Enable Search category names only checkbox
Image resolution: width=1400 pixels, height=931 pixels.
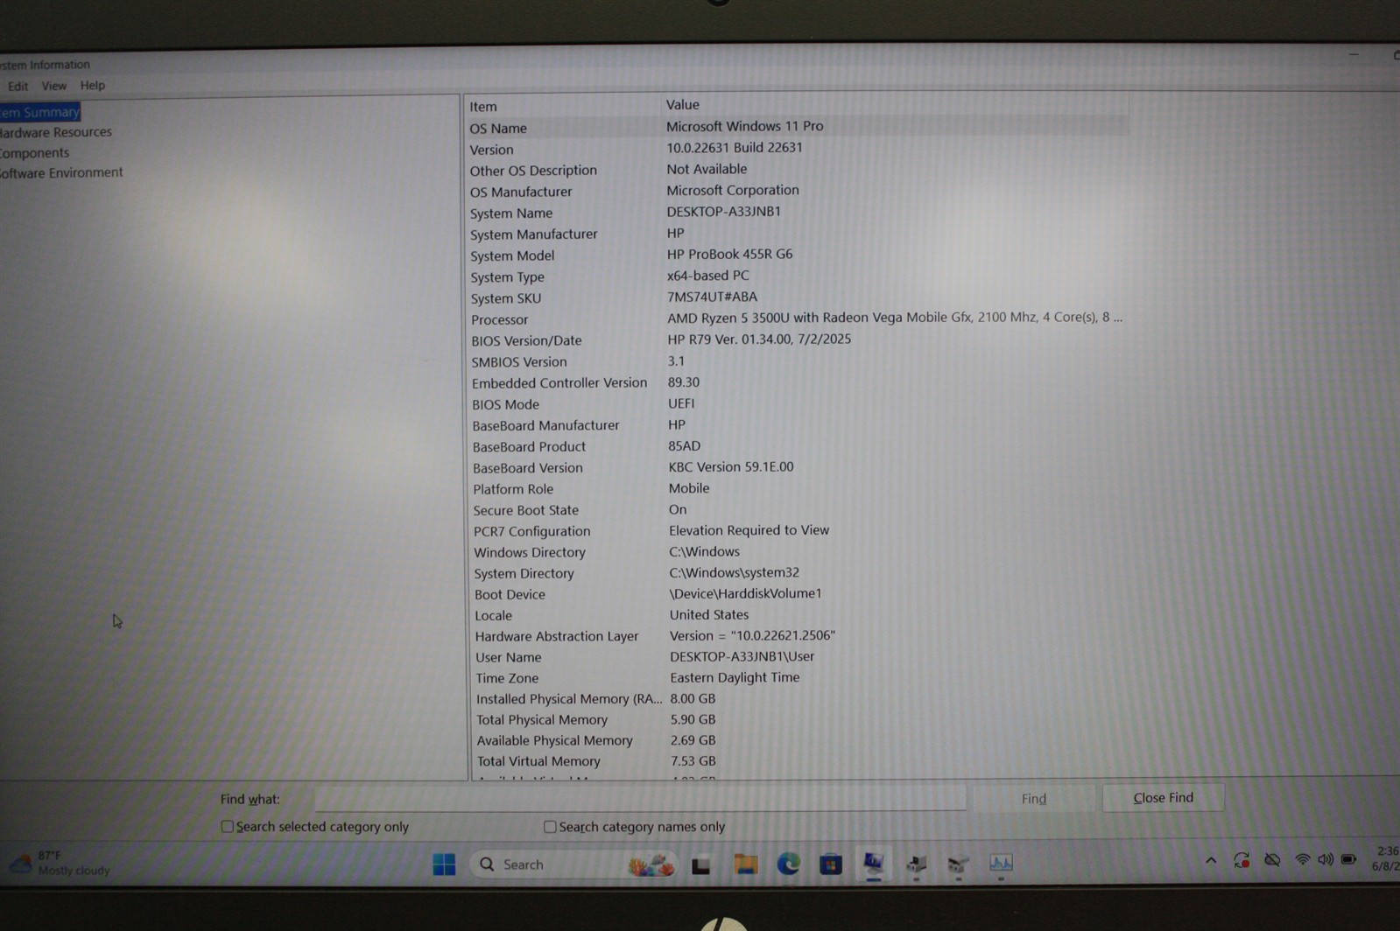pos(550,826)
